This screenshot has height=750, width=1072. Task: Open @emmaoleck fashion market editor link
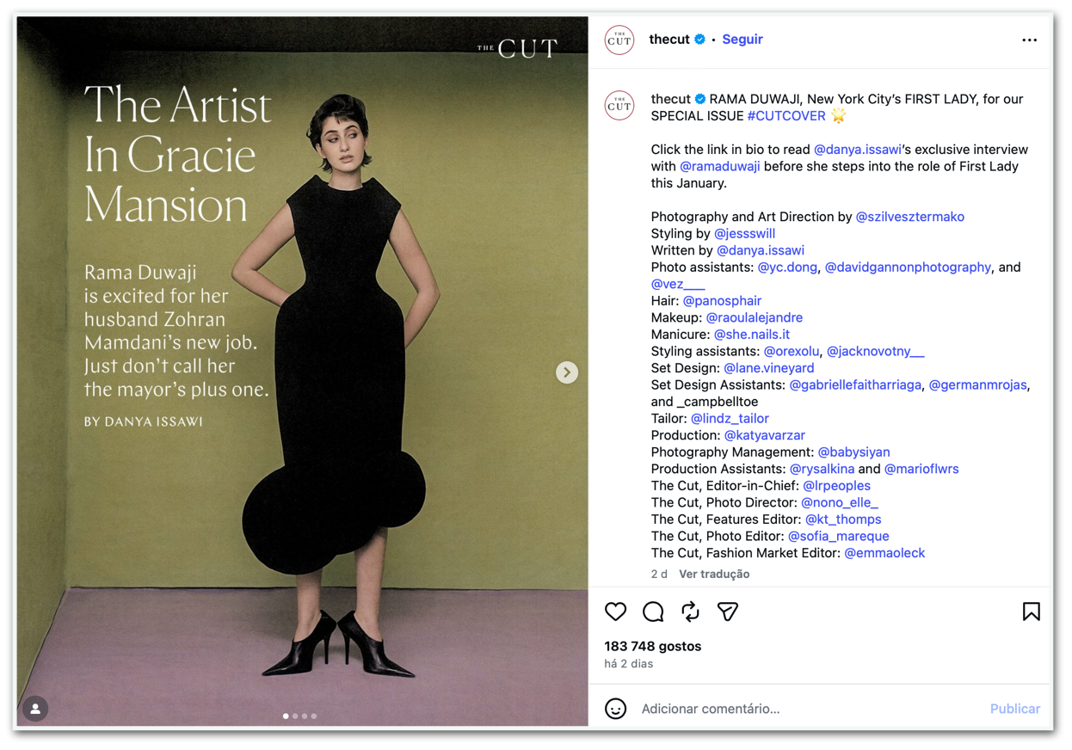click(884, 553)
